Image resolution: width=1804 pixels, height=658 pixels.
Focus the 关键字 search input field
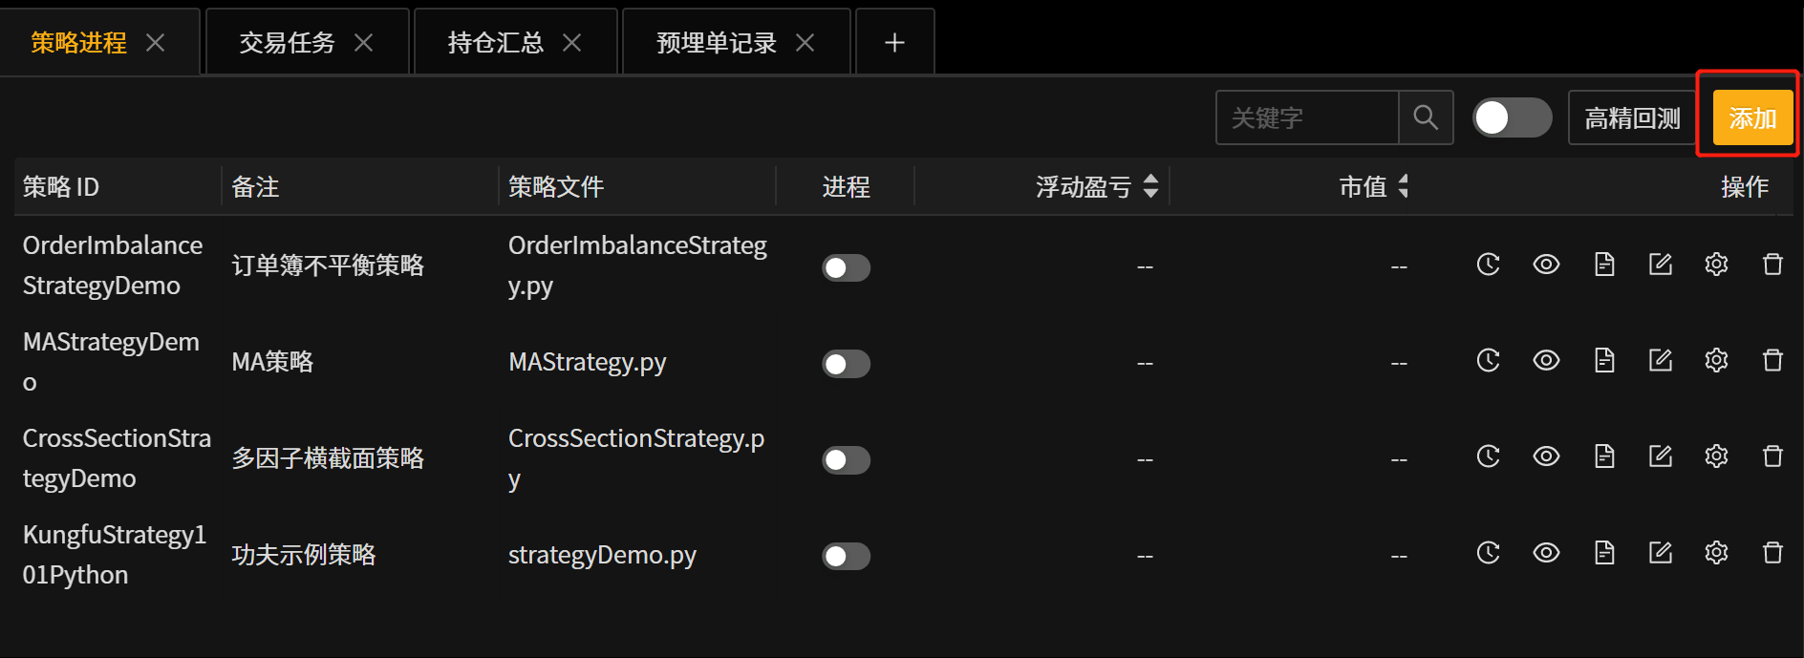pyautogui.click(x=1307, y=117)
